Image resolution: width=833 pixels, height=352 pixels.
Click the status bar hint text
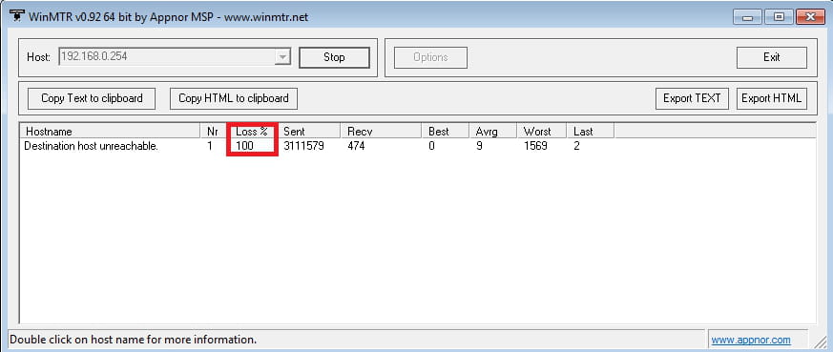click(x=134, y=340)
